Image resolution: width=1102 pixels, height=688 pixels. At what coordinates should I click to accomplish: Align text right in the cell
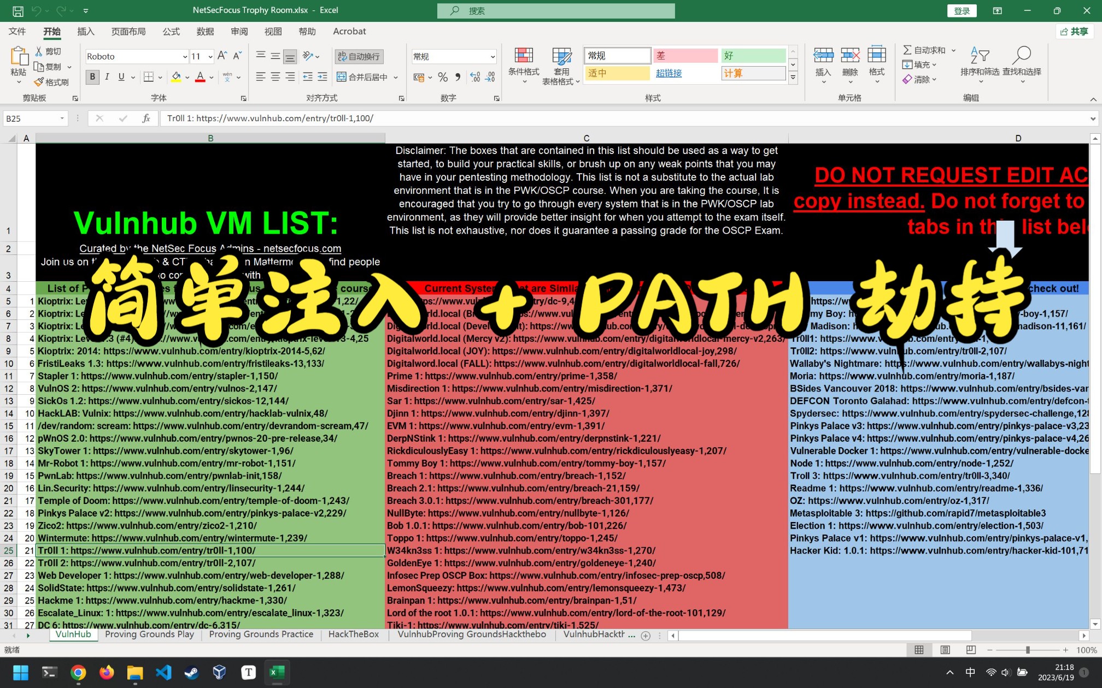pos(290,77)
